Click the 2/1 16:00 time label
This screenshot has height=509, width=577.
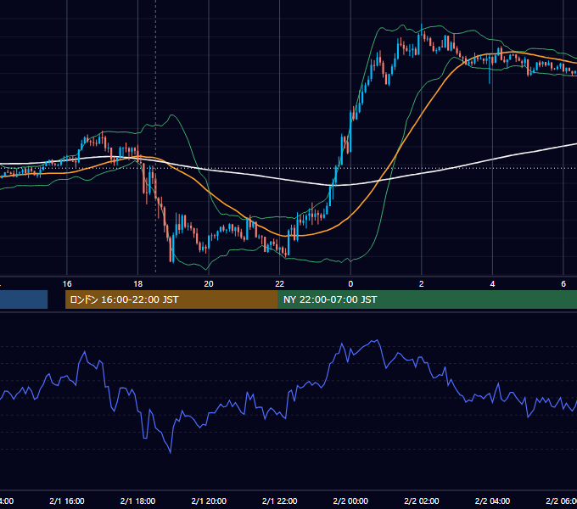point(67,501)
